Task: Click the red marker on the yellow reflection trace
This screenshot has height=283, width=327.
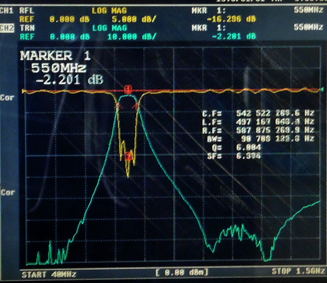Action: click(x=129, y=157)
